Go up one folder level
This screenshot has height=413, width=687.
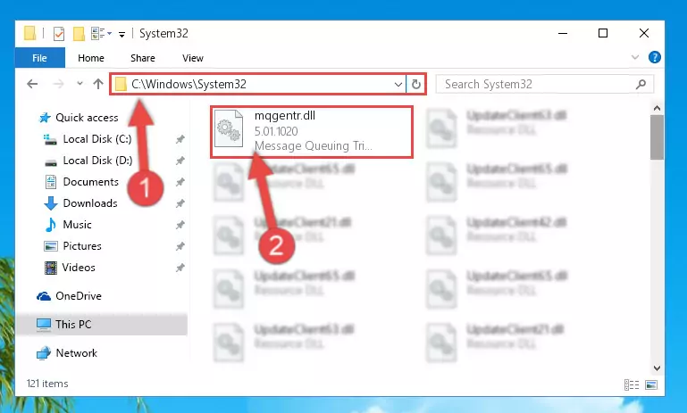point(98,84)
